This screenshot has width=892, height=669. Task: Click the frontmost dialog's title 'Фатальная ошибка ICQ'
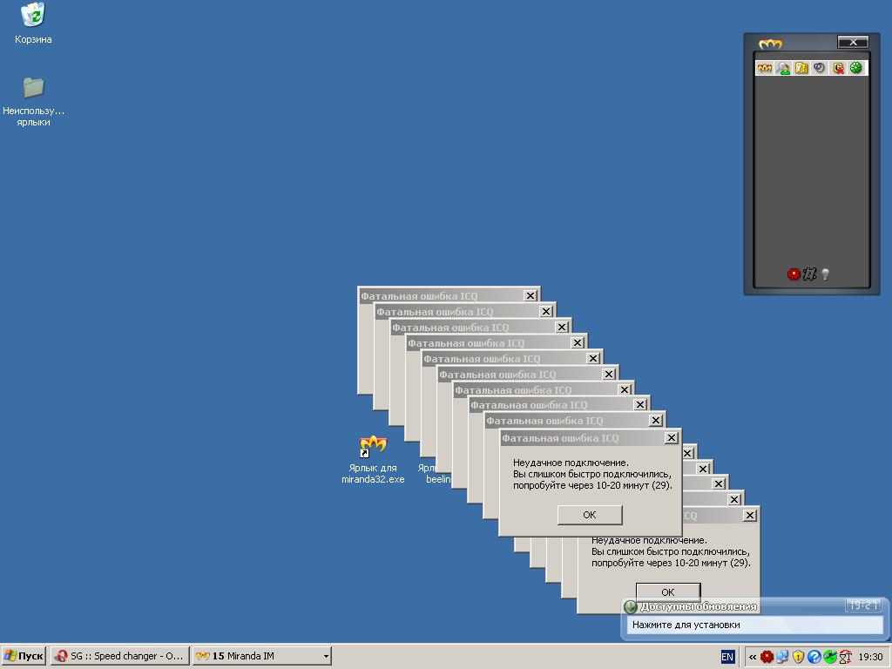tap(560, 438)
